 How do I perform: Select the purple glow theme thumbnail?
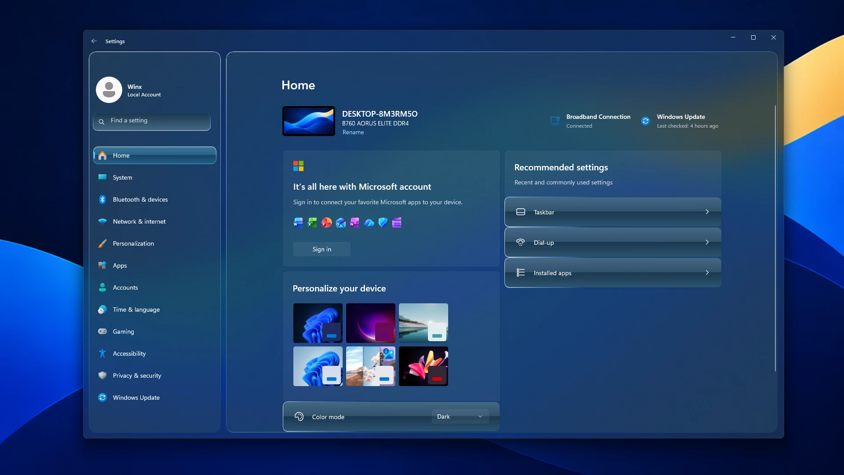(371, 323)
